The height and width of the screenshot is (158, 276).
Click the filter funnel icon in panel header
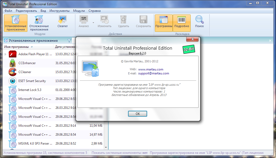[x=69, y=41]
